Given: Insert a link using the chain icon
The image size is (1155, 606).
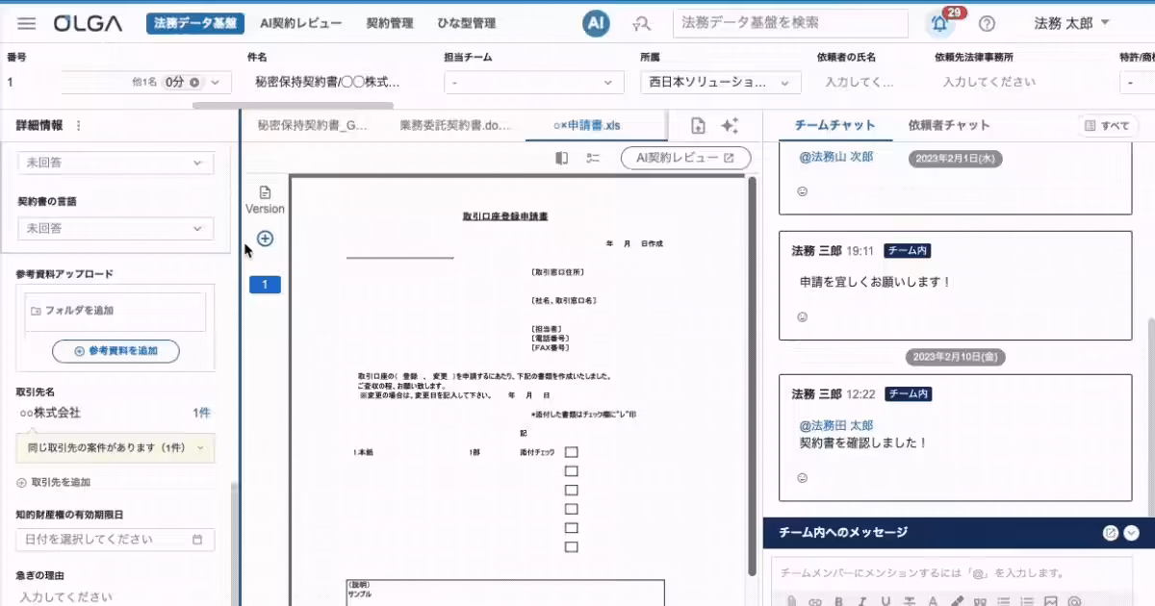Looking at the screenshot, I should [x=813, y=600].
